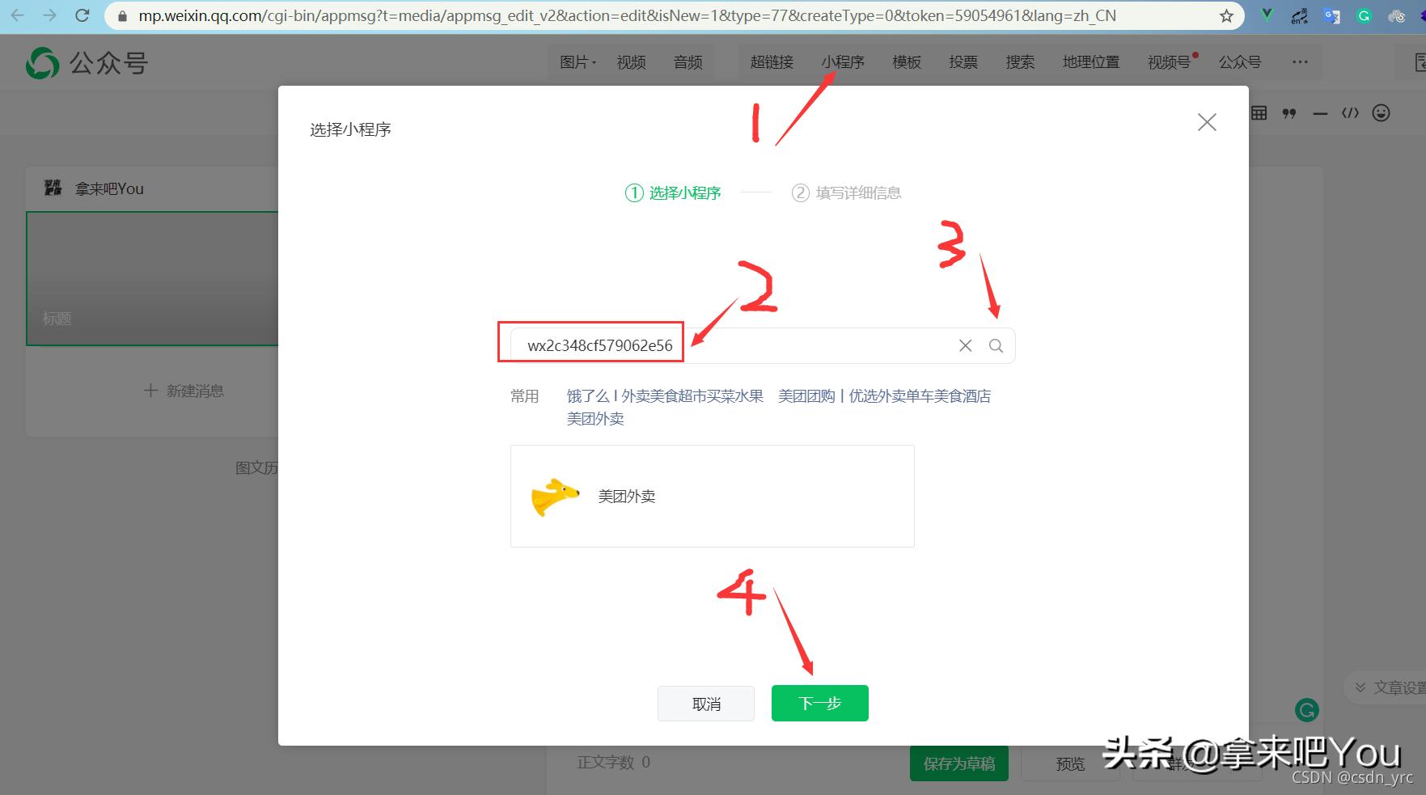Click the 公众号 logo
Viewport: 1426px width, 795px height.
point(87,62)
